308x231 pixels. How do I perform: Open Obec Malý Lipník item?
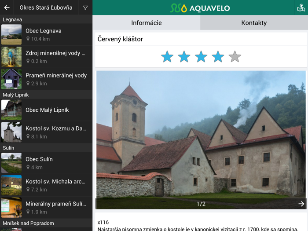tap(46, 110)
